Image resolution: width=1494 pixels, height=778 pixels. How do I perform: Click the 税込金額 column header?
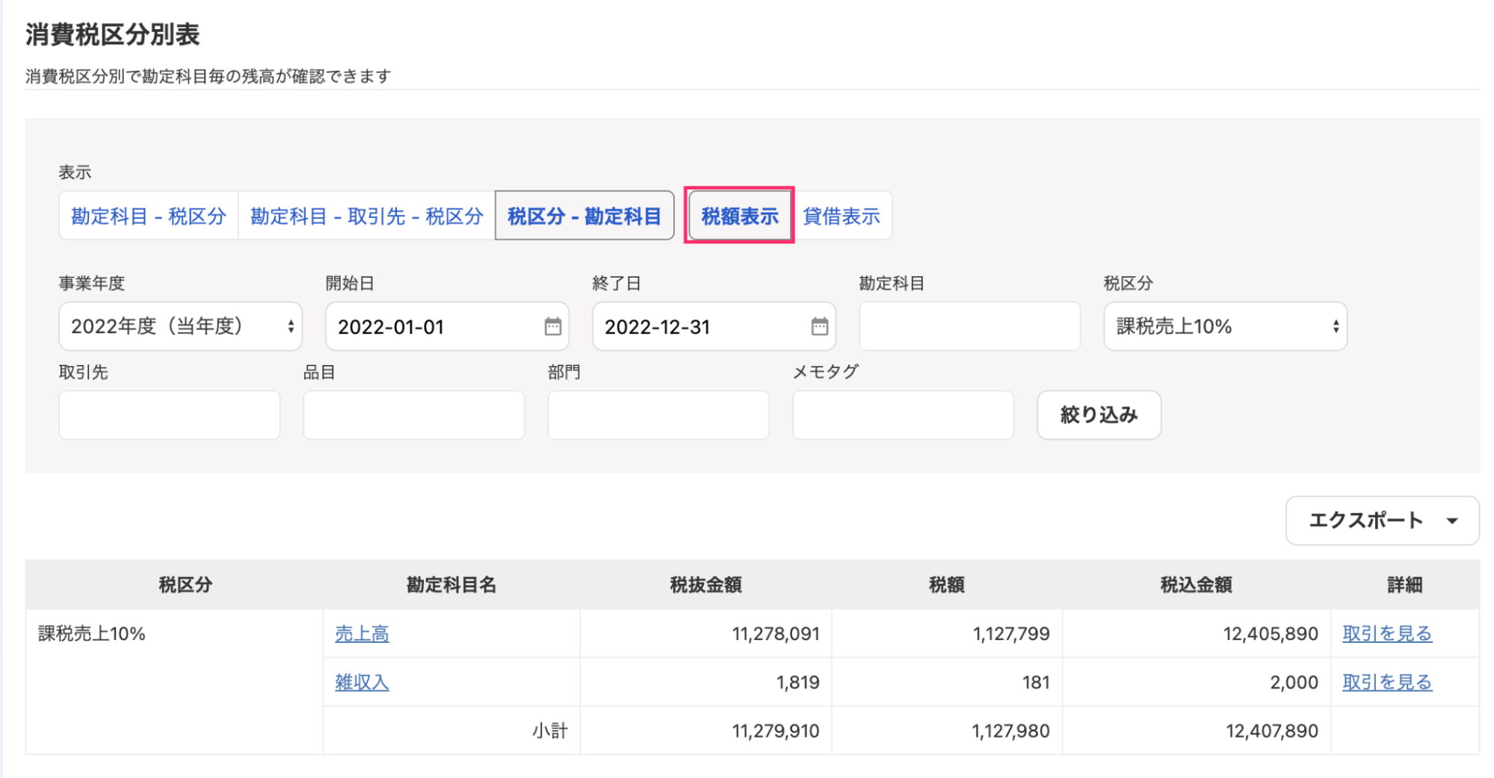tap(1196, 585)
